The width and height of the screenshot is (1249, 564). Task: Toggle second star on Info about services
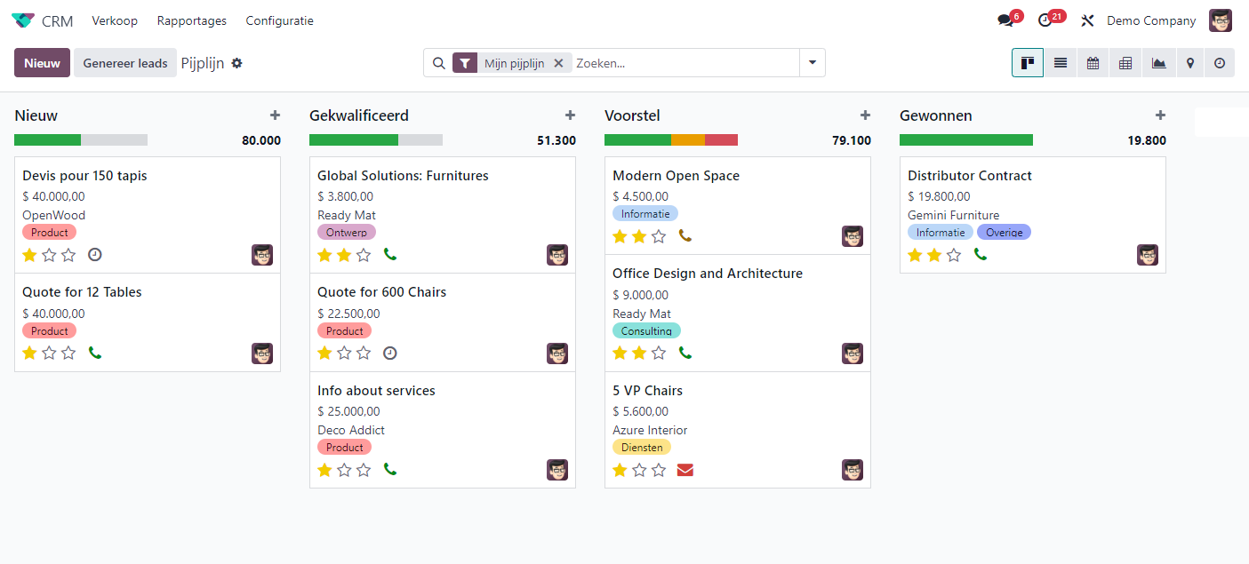click(x=344, y=470)
